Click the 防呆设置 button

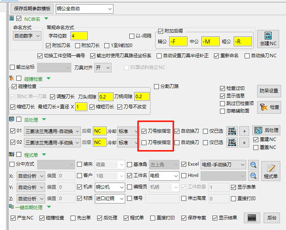(x=269, y=91)
